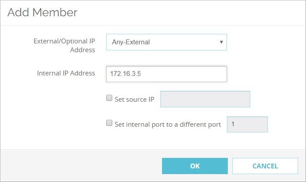Click the internal port number field
306x182 pixels.
pyautogui.click(x=247, y=124)
